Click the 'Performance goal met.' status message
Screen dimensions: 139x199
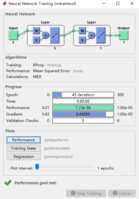(x=36, y=183)
